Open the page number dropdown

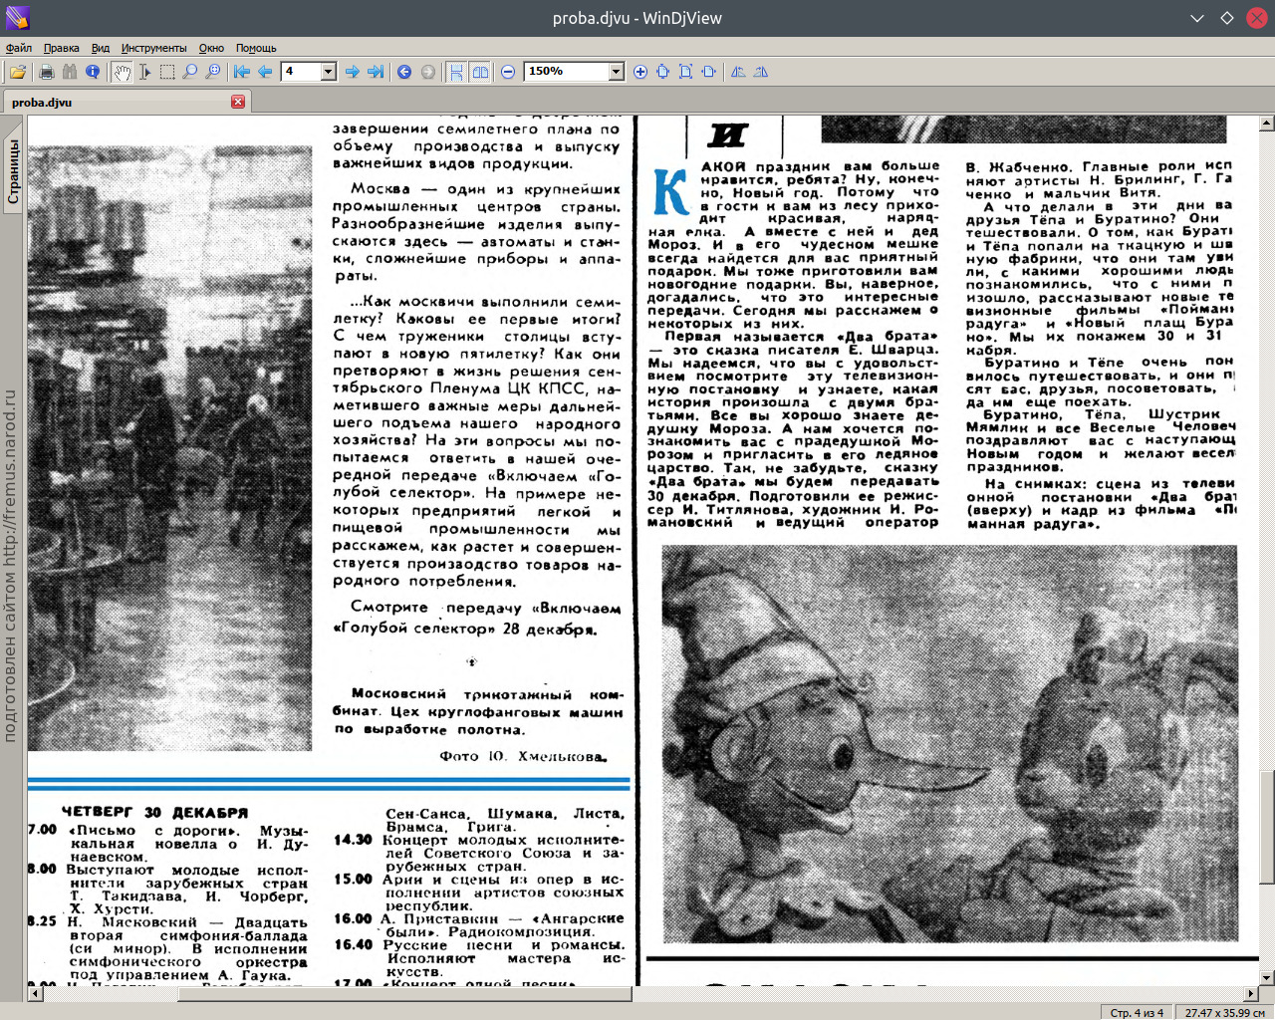pyautogui.click(x=328, y=72)
